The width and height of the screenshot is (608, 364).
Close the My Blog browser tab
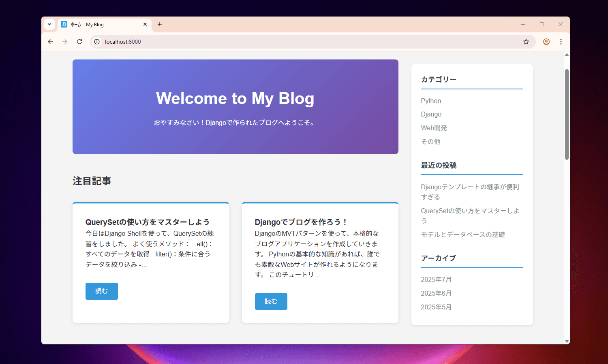pyautogui.click(x=145, y=25)
